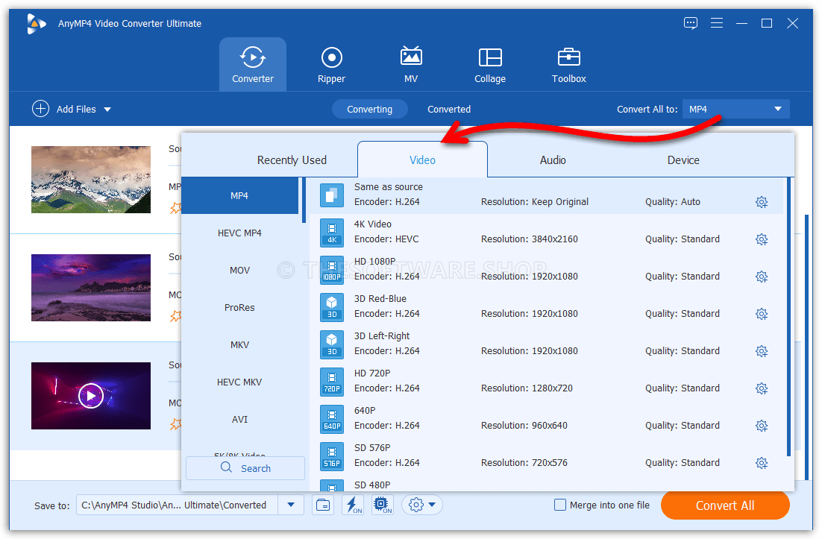Open the Toolbox module
Viewport: 822px width, 539px height.
click(x=569, y=65)
